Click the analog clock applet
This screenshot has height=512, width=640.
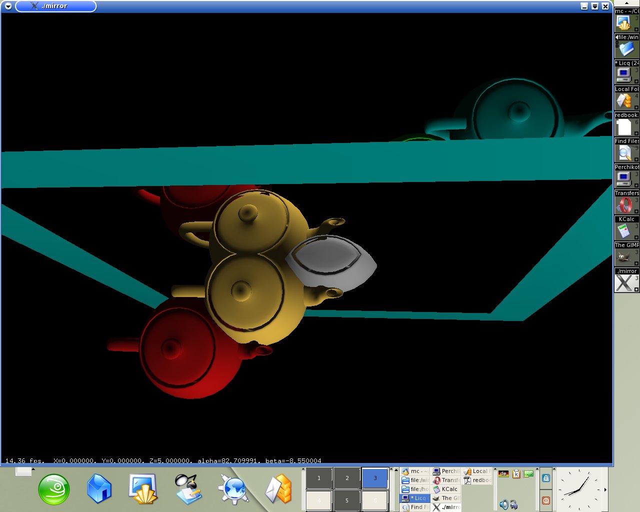579,489
